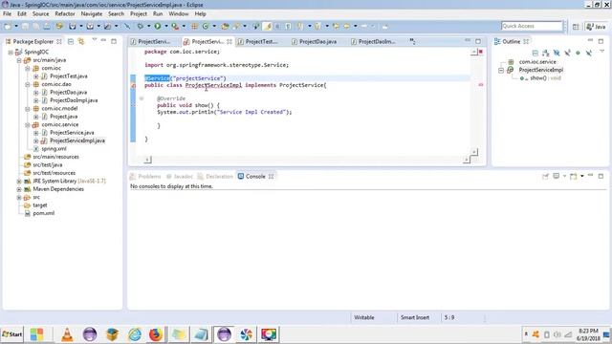Open Internet Explorer from the taskbar

135,334
